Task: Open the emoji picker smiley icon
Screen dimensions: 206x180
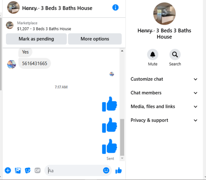Action: coord(106,170)
